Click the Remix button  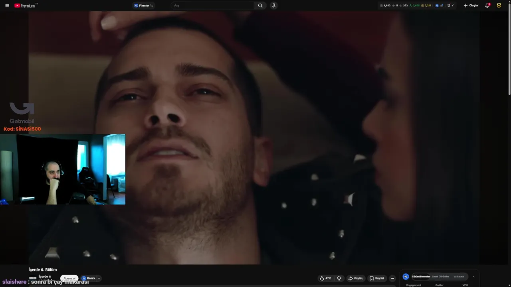(x=89, y=278)
